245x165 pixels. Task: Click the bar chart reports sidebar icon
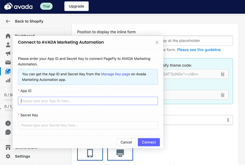(8, 80)
